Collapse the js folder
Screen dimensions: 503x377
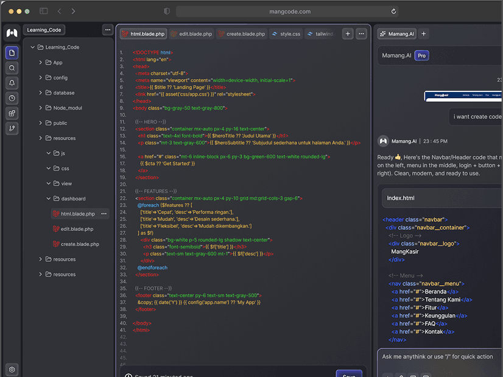pyautogui.click(x=49, y=153)
